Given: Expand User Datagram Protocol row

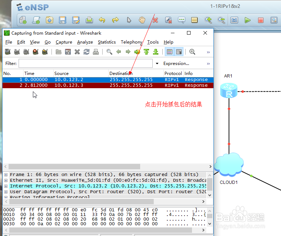Looking at the screenshot, I should coord(6,192).
